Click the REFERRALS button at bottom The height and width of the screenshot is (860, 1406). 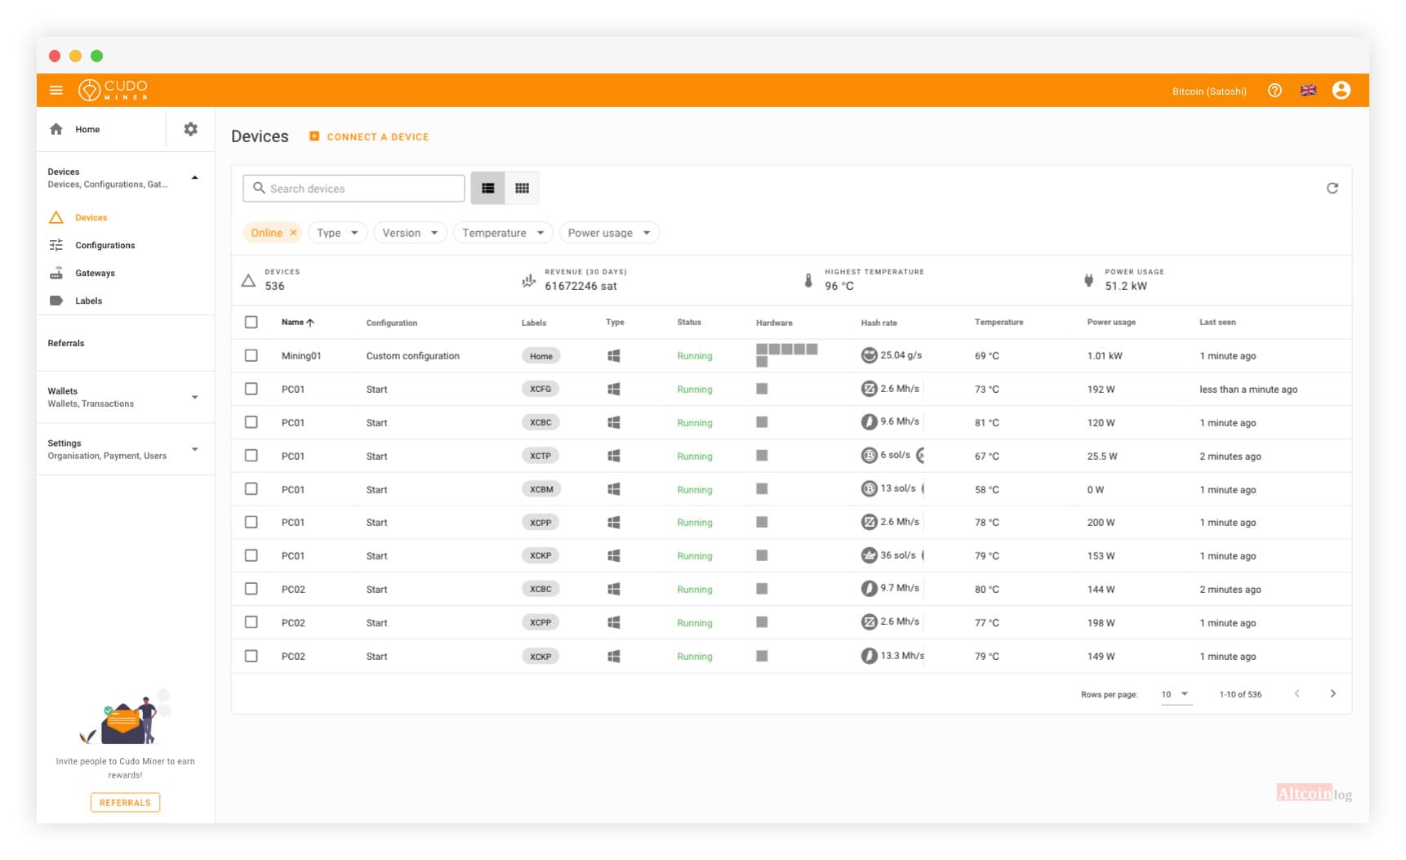point(125,803)
